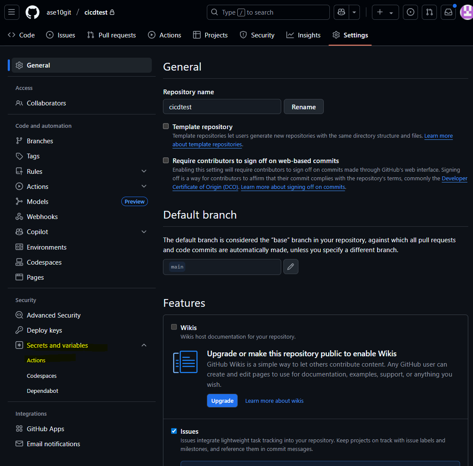Go to the ase10git owner link
The image size is (473, 466).
click(x=59, y=12)
